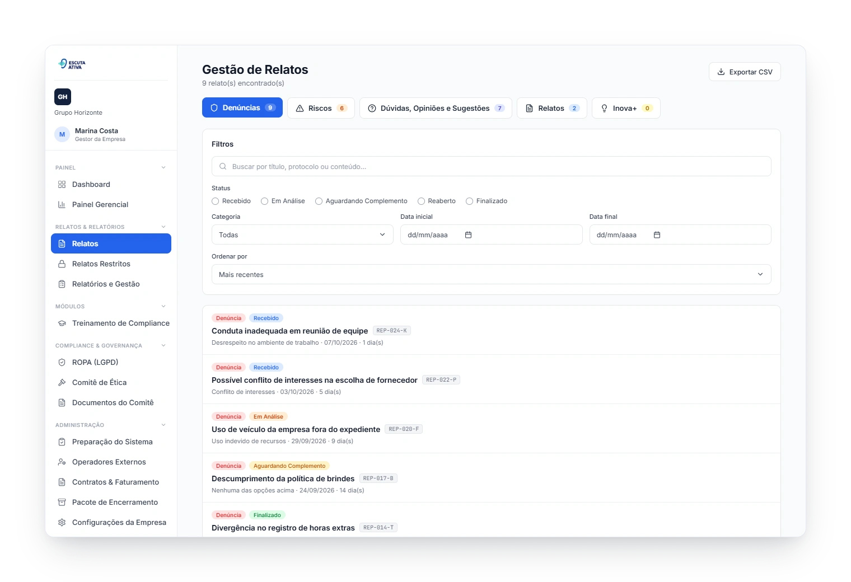Focus the search field for título, protocolo
The height and width of the screenshot is (582, 851).
[492, 167]
